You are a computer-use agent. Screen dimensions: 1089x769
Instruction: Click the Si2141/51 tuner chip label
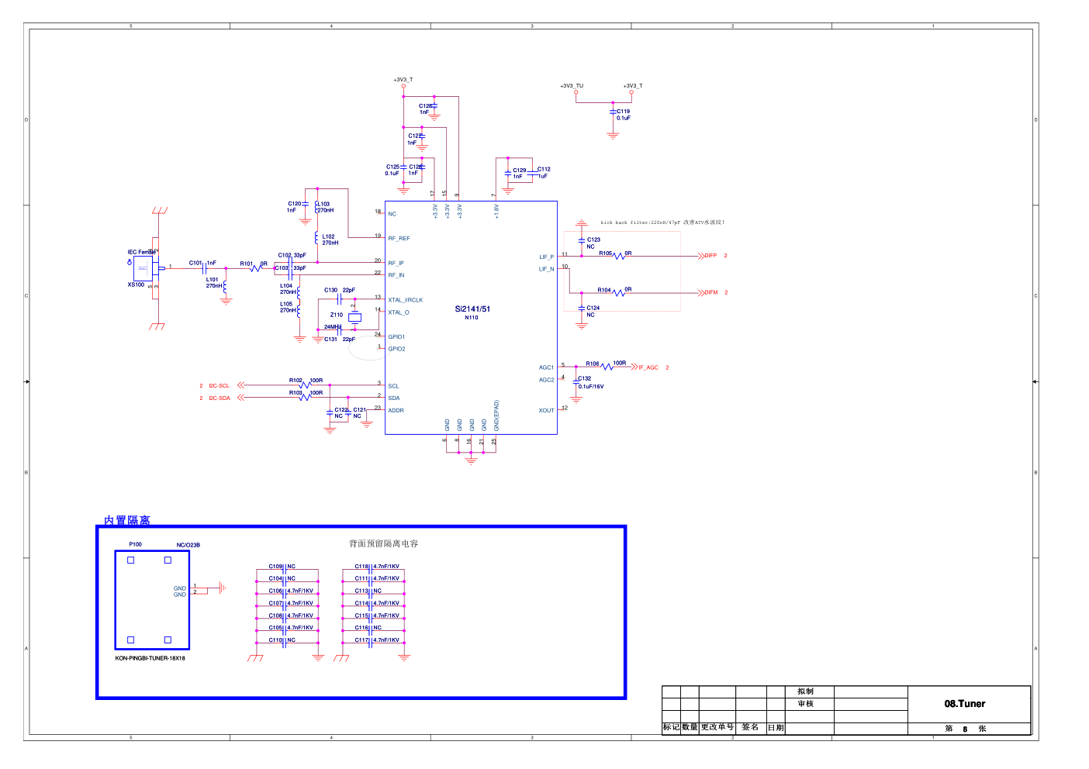472,309
